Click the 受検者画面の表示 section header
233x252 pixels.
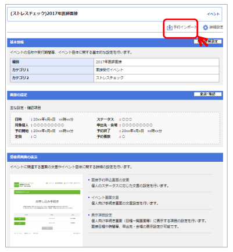[115, 157]
